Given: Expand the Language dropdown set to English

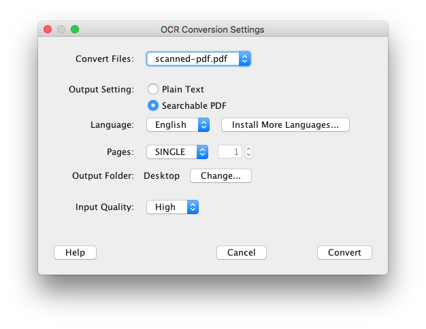Looking at the screenshot, I should [x=178, y=125].
